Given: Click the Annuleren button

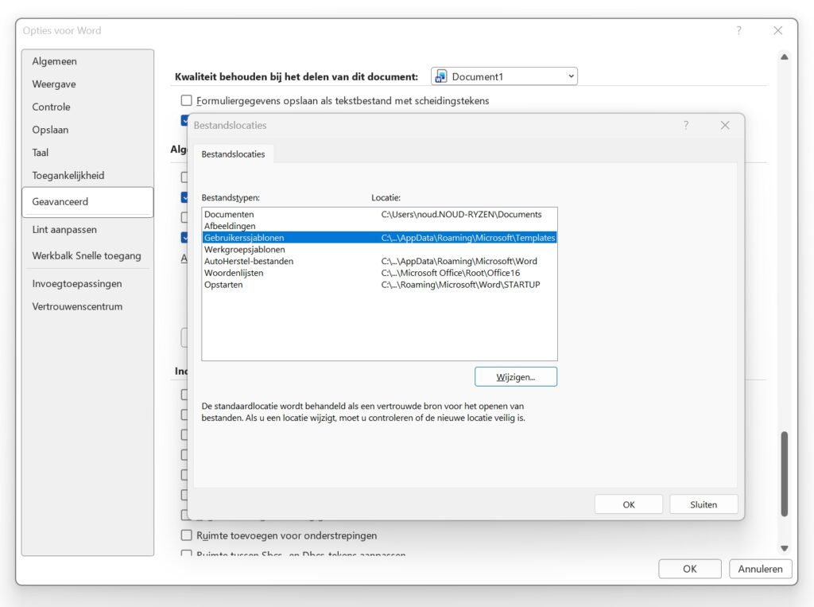Looking at the screenshot, I should pyautogui.click(x=760, y=569).
